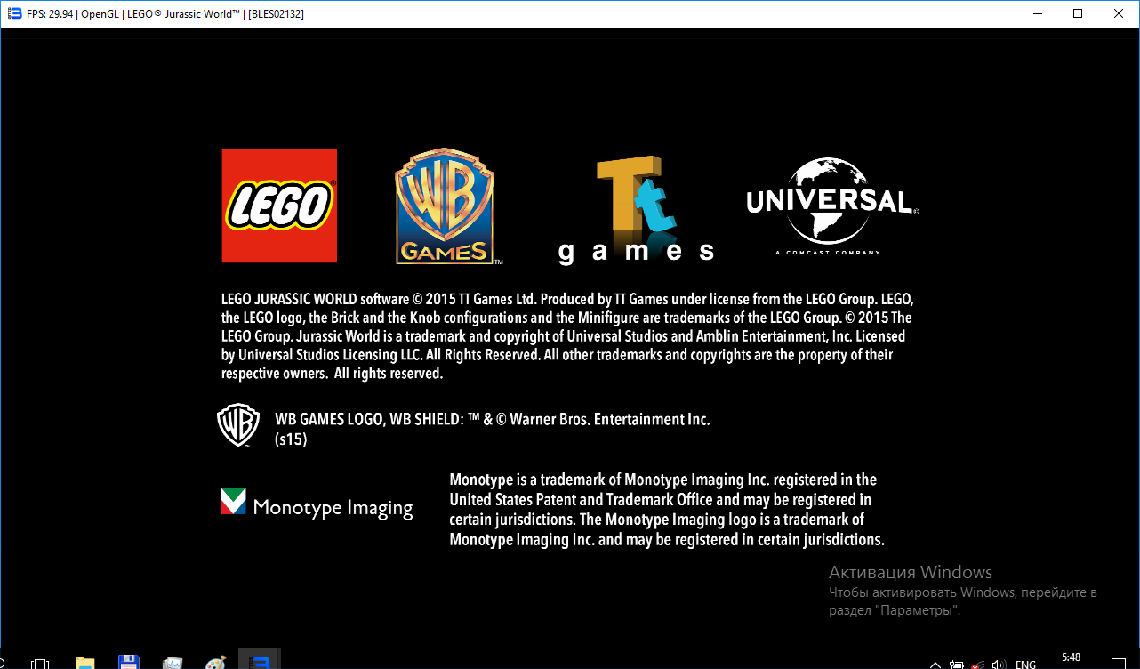Click the 'A COMCAST COMPANY' caption

[x=828, y=253]
